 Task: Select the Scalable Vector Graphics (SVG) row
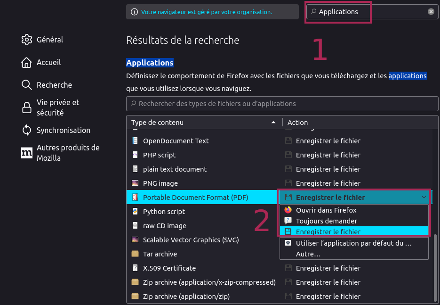click(203, 239)
